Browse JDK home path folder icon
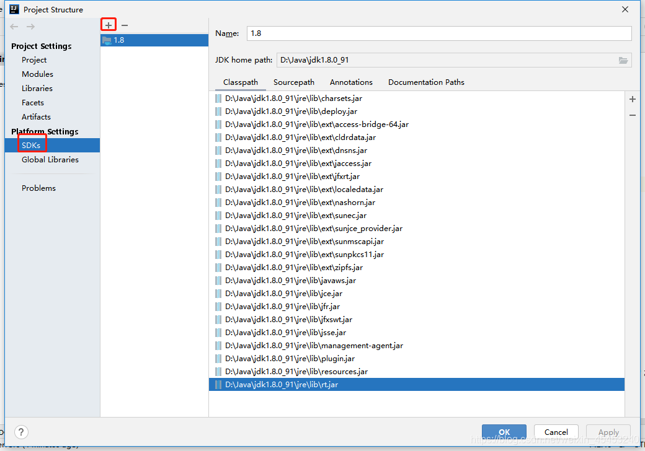This screenshot has height=451, width=645. (623, 60)
